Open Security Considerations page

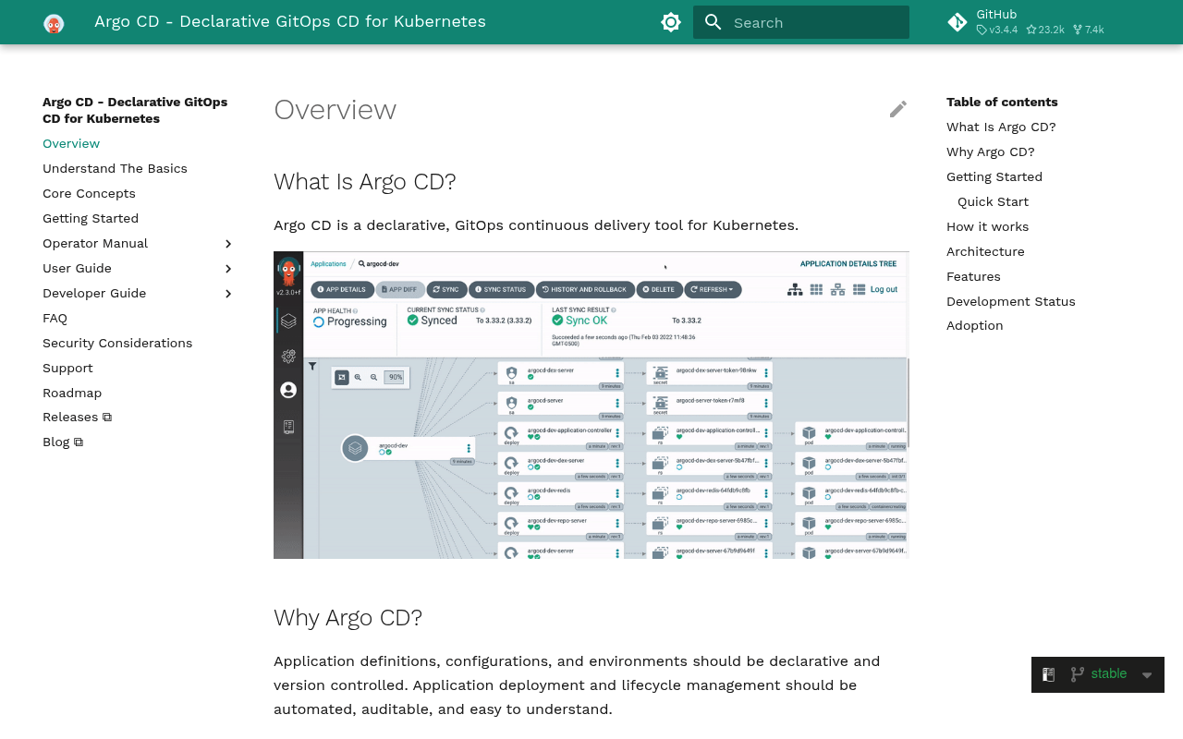pyautogui.click(x=117, y=343)
